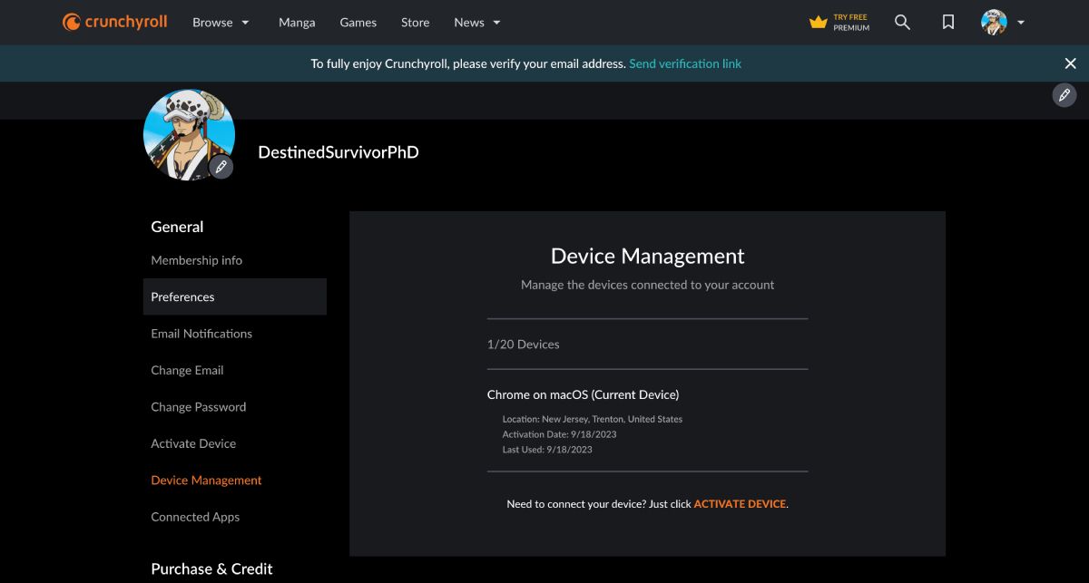Open Connected Apps page
The image size is (1089, 583).
coord(195,517)
